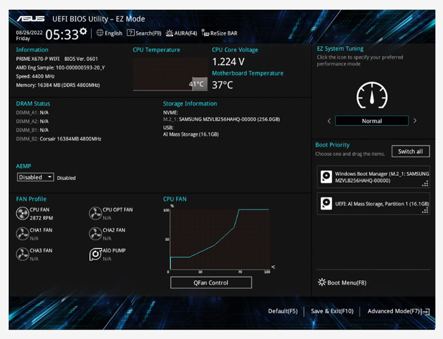This screenshot has height=339, width=443.
Task: Open the AEMP Disabled dropdown
Action: click(x=35, y=177)
